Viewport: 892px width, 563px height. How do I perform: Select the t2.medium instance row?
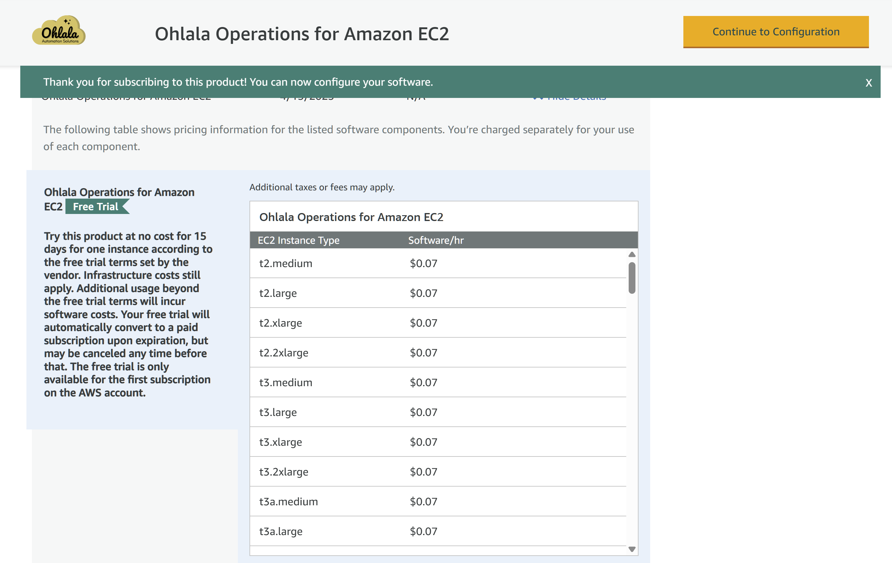(438, 263)
